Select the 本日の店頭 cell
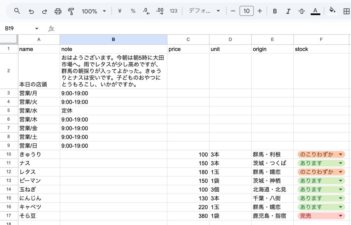This screenshot has width=351, height=225. [x=39, y=71]
